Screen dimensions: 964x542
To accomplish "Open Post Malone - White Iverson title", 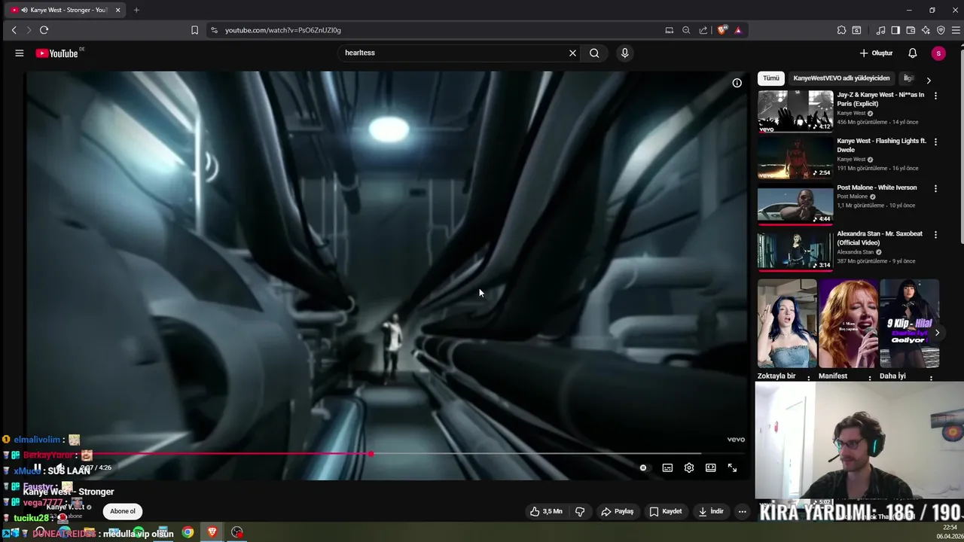I will pyautogui.click(x=877, y=187).
